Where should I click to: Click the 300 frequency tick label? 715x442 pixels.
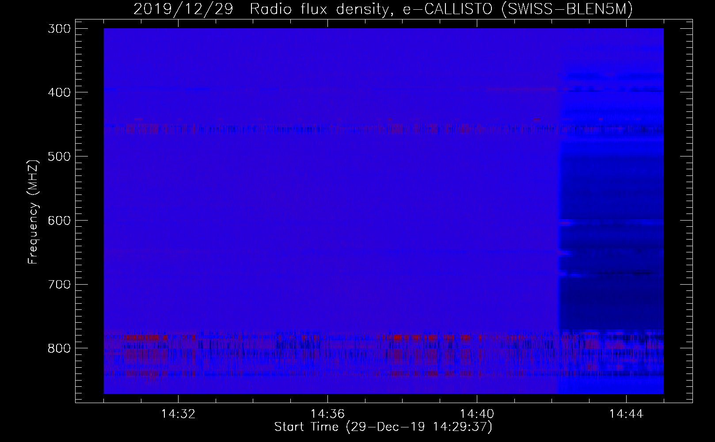point(58,29)
